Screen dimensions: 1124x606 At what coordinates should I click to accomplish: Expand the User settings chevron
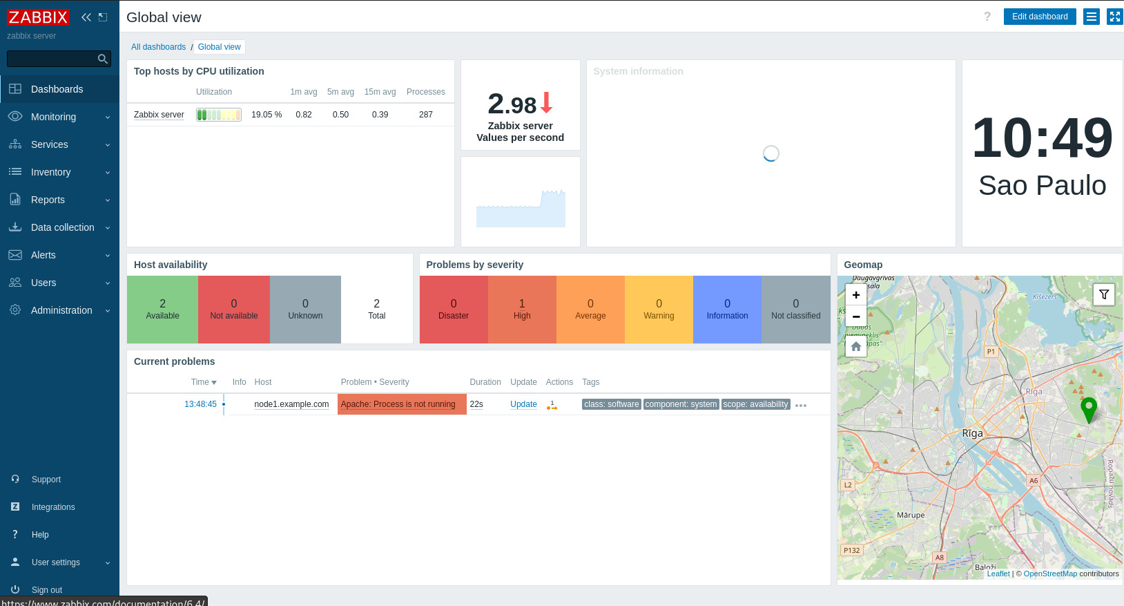click(x=108, y=562)
